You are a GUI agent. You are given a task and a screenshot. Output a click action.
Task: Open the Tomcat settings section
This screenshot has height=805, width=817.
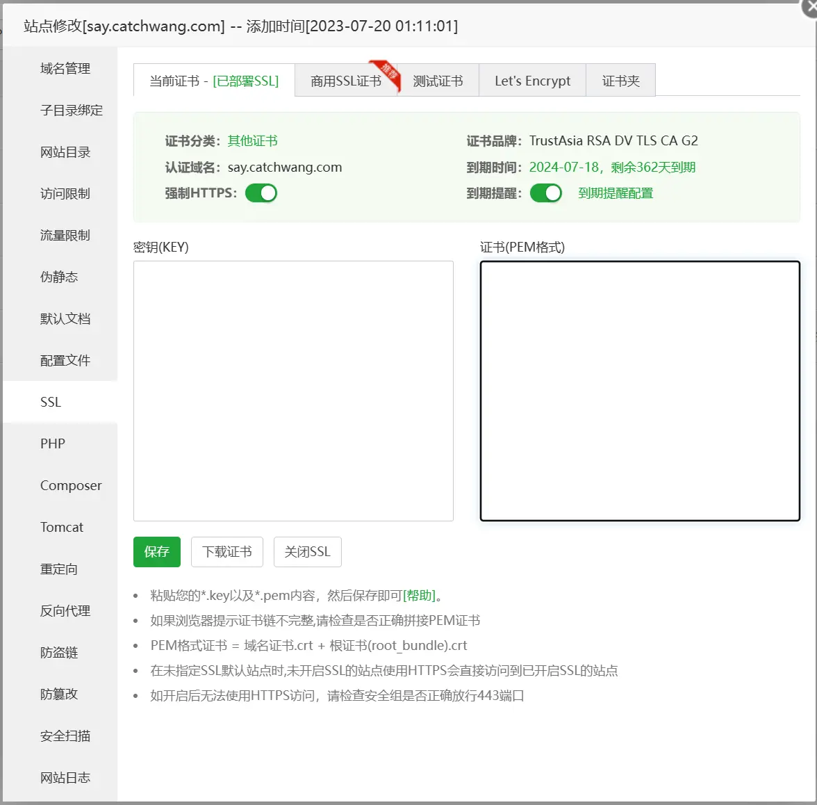(x=62, y=527)
